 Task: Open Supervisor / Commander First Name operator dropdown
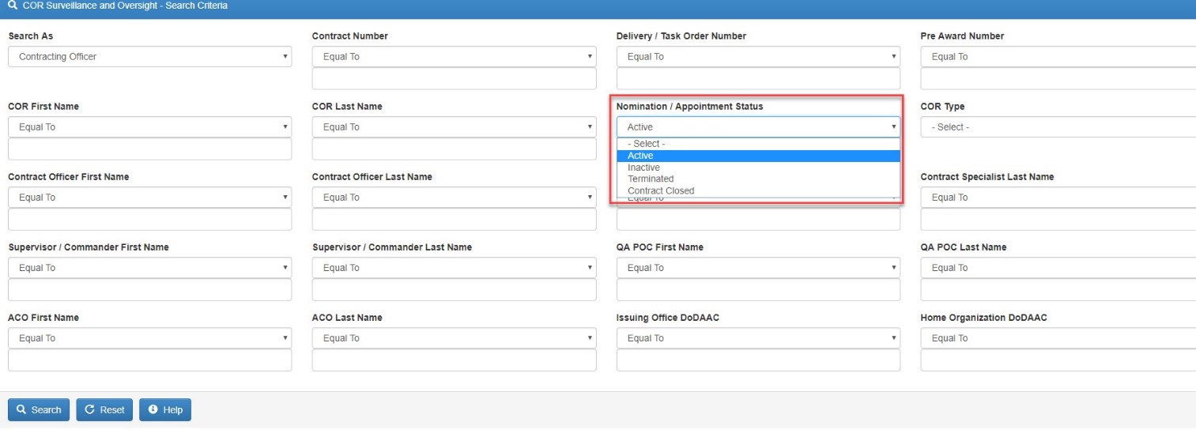click(x=149, y=268)
